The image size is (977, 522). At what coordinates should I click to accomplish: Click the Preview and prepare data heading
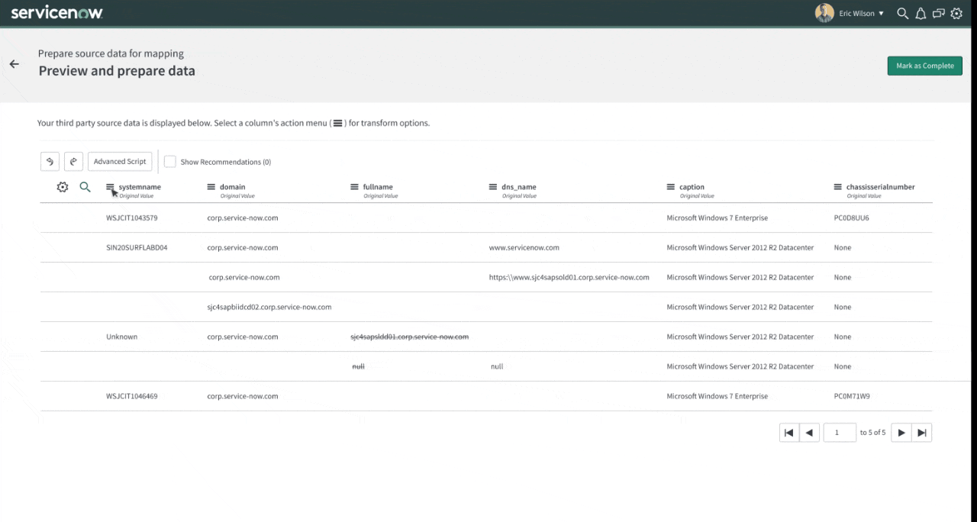click(x=117, y=71)
